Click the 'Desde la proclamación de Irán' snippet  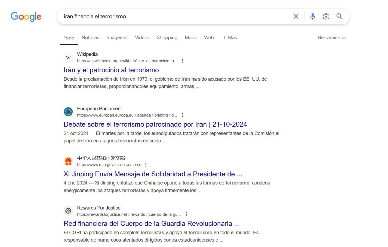click(165, 83)
